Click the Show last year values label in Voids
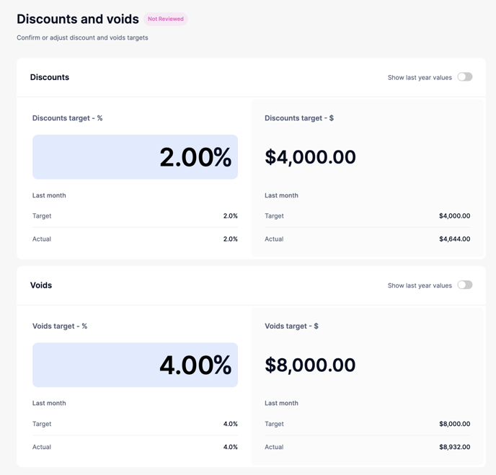Viewport: 496px width, 475px height. click(x=420, y=285)
